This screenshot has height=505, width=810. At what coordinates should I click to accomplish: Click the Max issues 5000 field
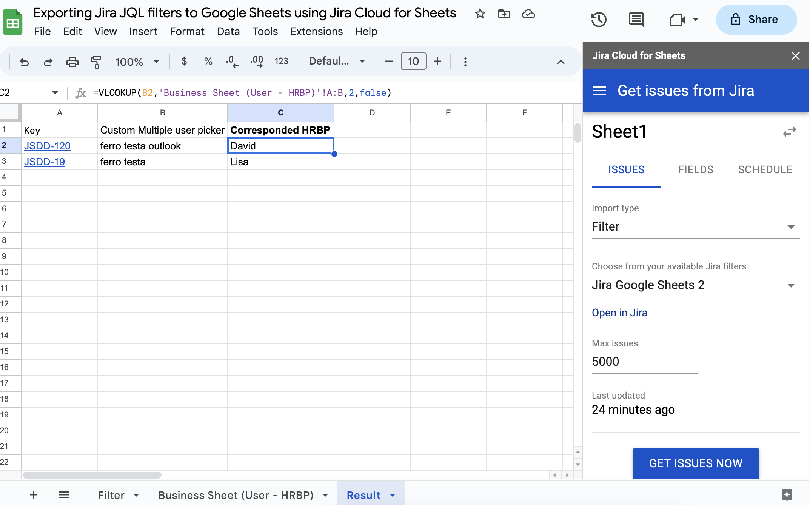[644, 362]
